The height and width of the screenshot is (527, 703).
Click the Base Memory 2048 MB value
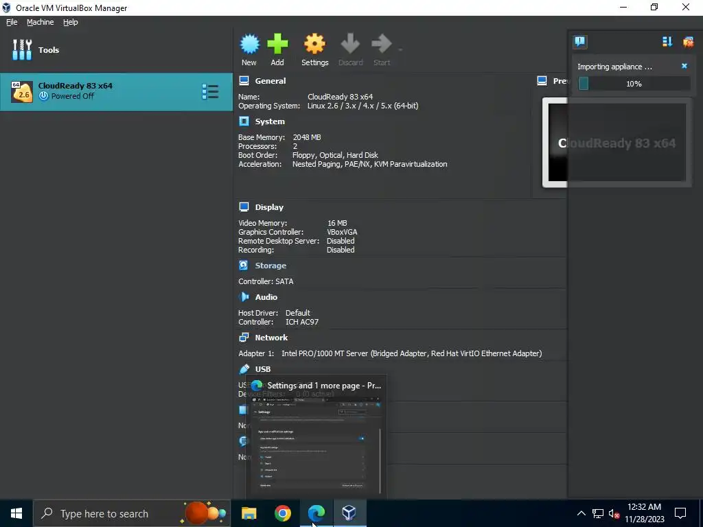(307, 137)
